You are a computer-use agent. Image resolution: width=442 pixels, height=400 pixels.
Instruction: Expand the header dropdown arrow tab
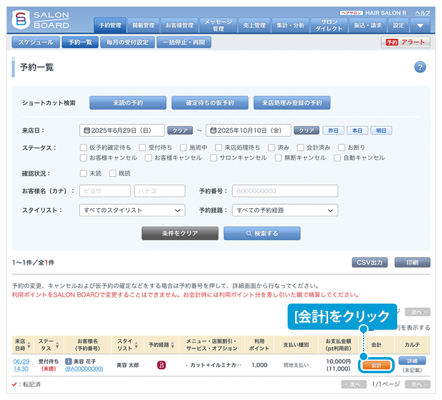420,26
